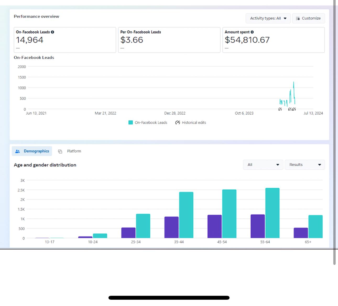This screenshot has height=306, width=338.
Task: Click the teal bar for ages 25-34
Action: (x=143, y=226)
